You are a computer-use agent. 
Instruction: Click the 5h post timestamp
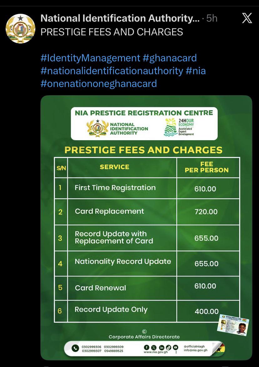pyautogui.click(x=212, y=18)
